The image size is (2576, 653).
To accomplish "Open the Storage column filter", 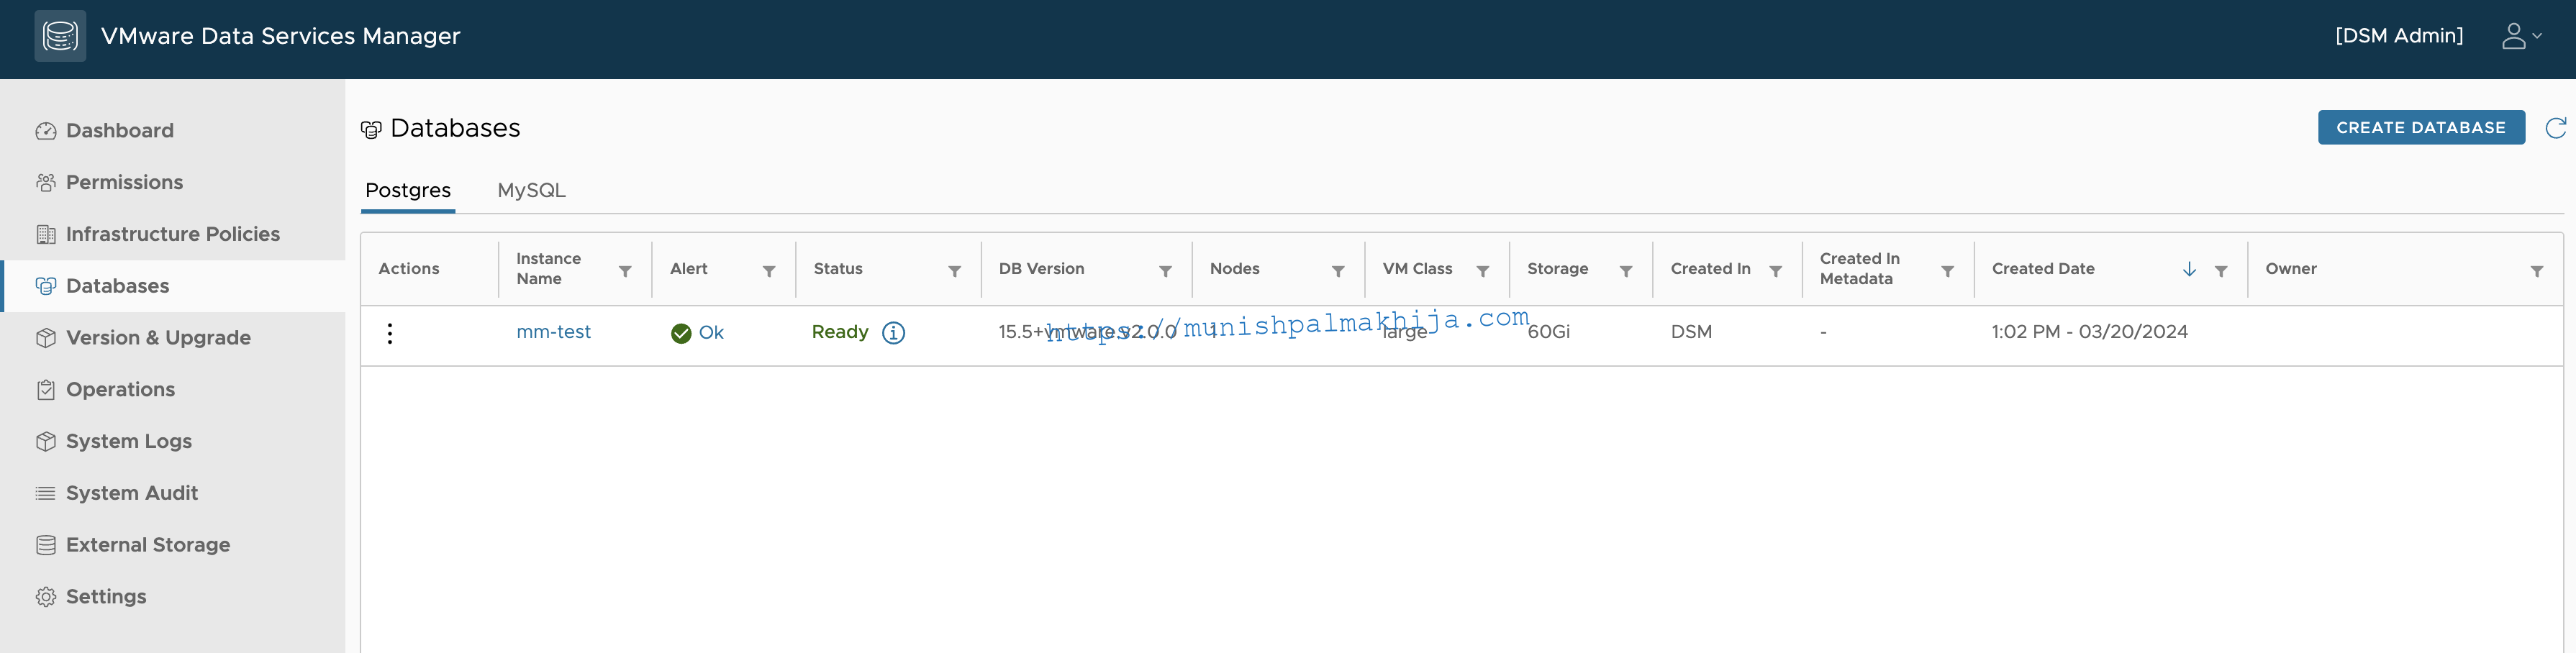I will coord(1626,271).
